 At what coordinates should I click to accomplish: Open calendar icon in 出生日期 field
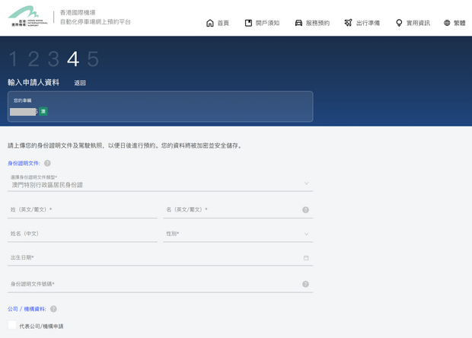click(305, 258)
